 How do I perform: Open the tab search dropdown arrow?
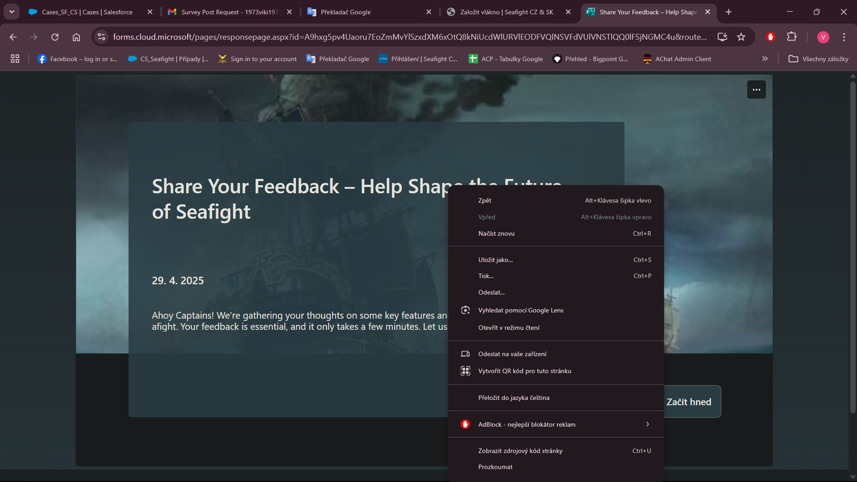12,12
